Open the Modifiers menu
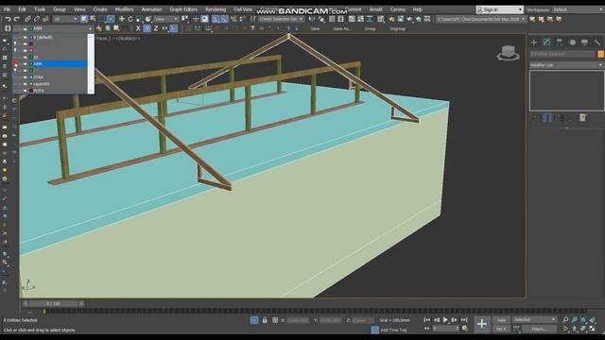Screen dimensions: 605x340 (x=124, y=9)
